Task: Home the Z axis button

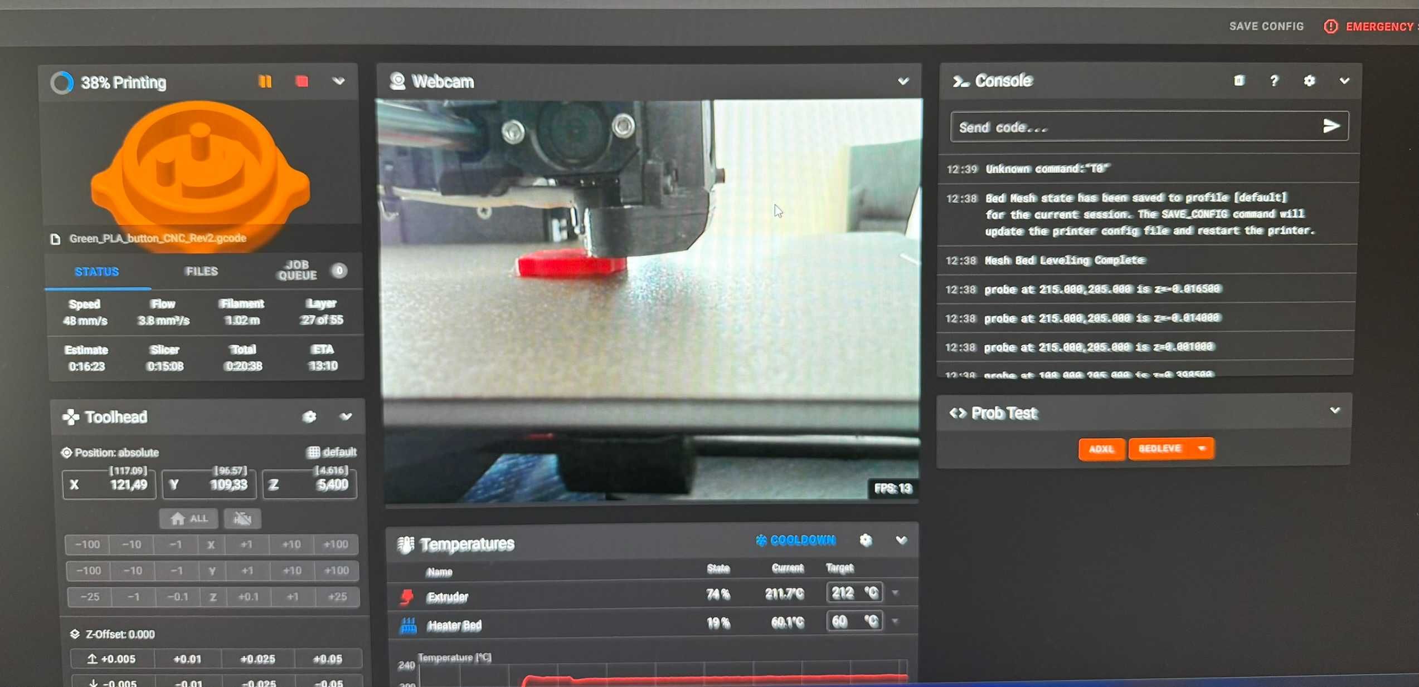Action: pyautogui.click(x=213, y=597)
